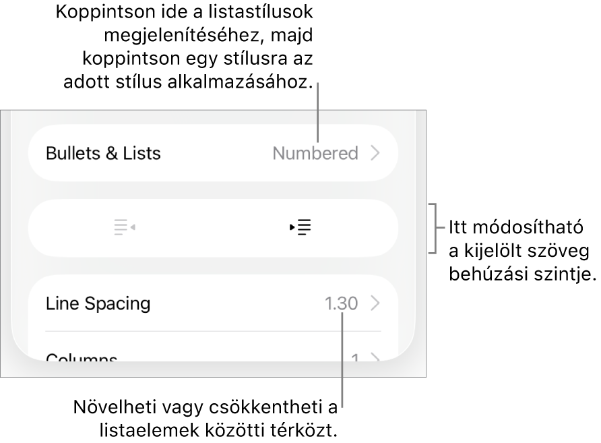Click empty space between Line Spacing and 1.30
601x443 pixels.
point(236,303)
